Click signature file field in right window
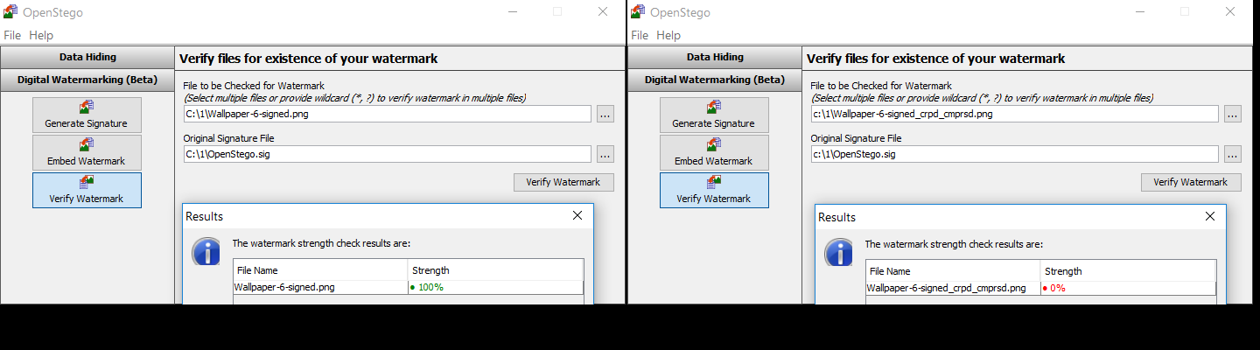Viewport: 1260px width, 350px height. coord(1013,155)
